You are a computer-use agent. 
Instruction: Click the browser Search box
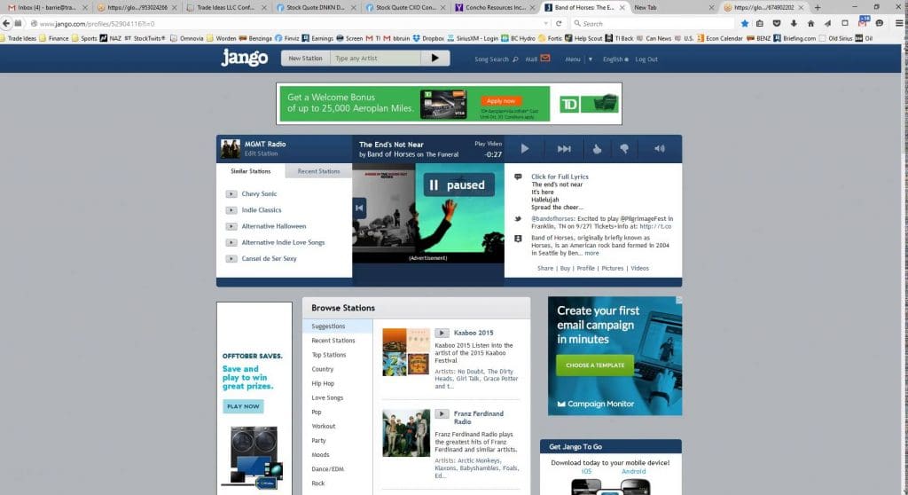click(652, 23)
